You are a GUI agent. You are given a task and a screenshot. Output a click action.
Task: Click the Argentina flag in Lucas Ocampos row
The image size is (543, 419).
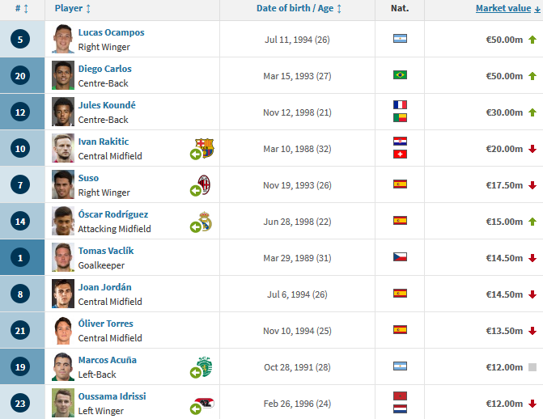400,39
